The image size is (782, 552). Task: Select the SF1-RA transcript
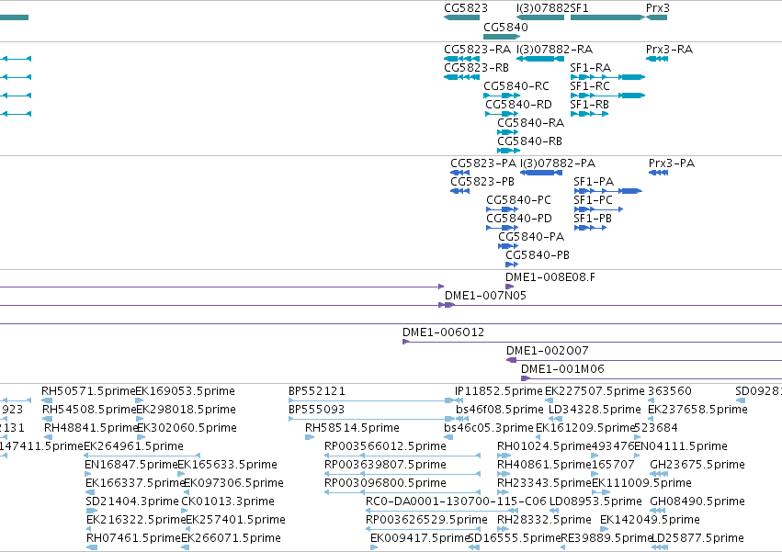tap(590, 68)
